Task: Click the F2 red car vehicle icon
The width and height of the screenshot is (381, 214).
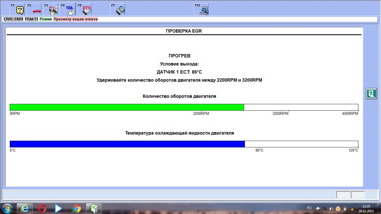Action: 34,9
